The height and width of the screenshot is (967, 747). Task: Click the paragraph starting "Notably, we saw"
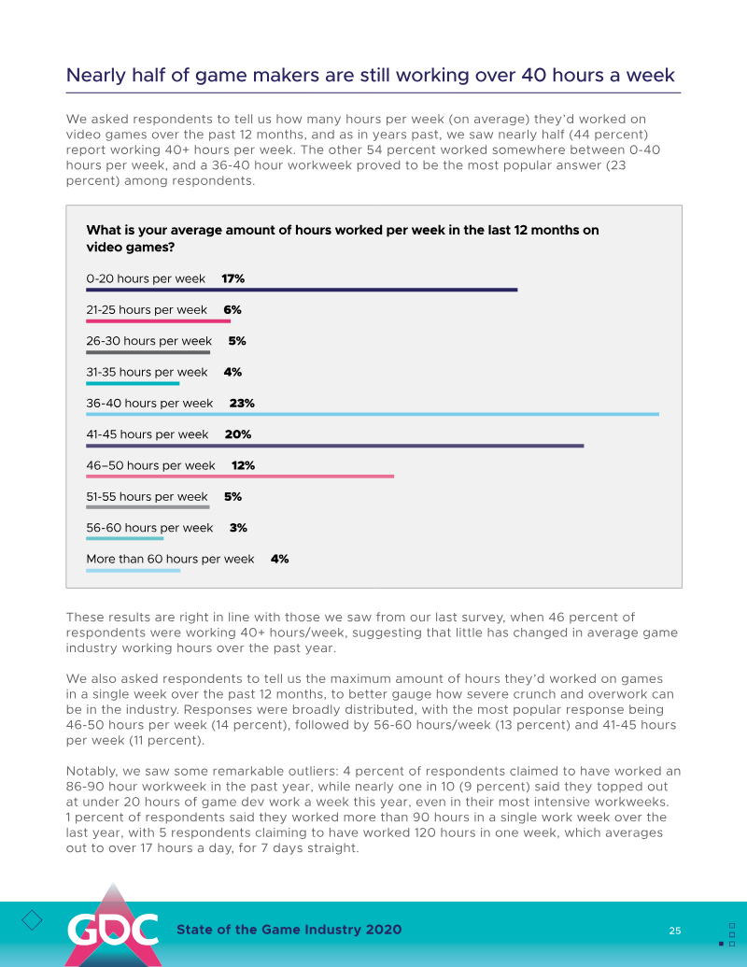373,809
